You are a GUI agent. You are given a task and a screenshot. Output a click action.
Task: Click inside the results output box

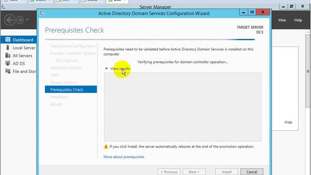[x=183, y=107]
